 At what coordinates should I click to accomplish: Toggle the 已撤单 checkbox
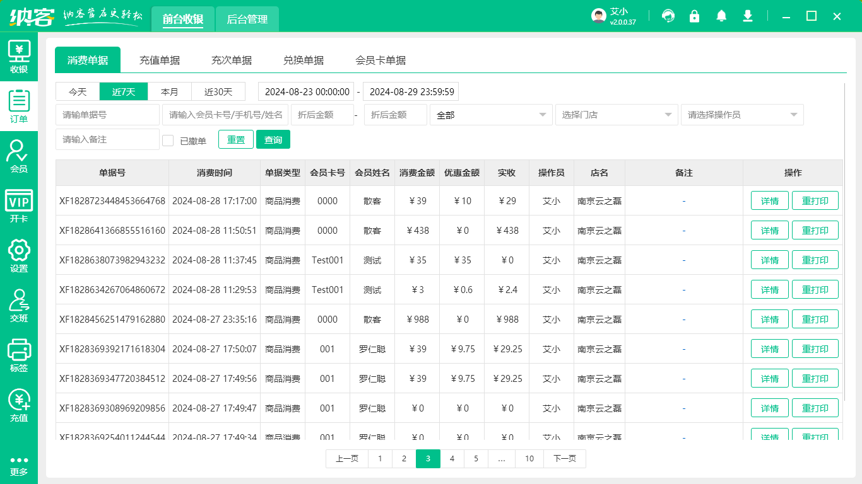tap(168, 141)
